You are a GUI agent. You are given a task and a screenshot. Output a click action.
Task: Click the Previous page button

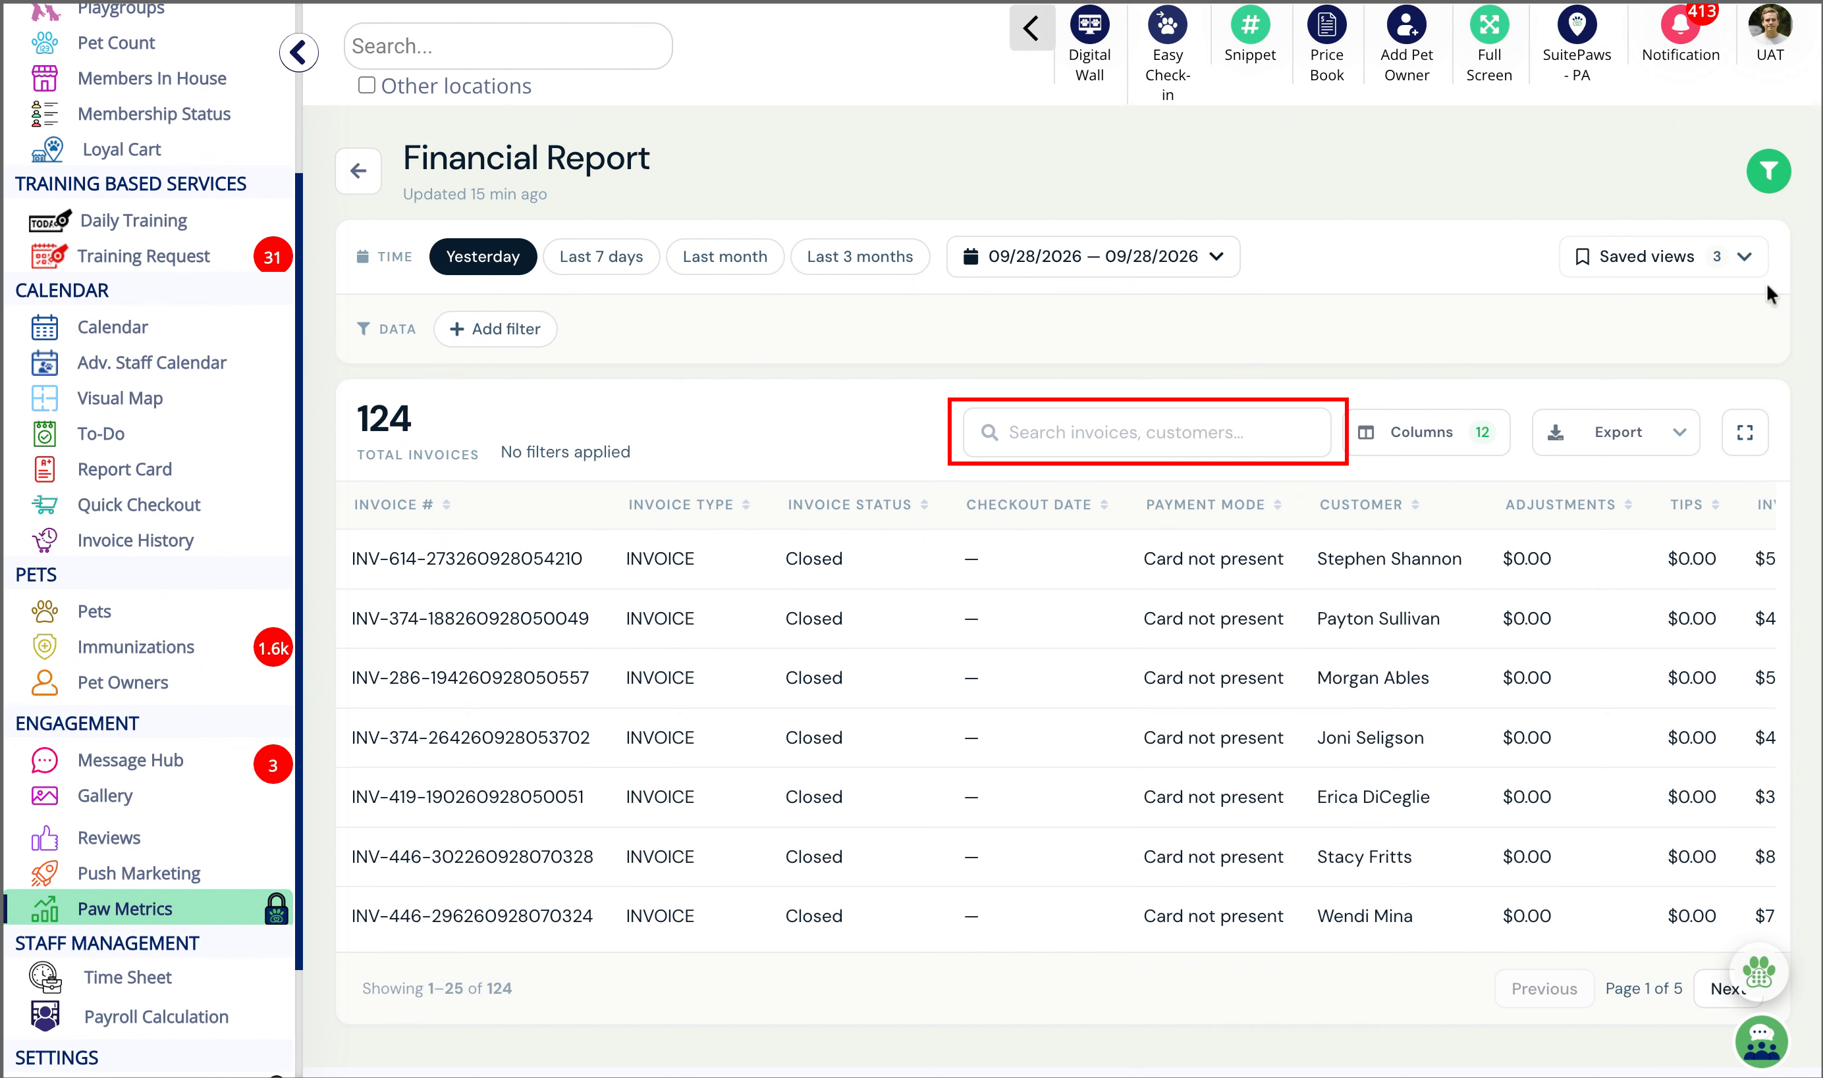click(1543, 988)
